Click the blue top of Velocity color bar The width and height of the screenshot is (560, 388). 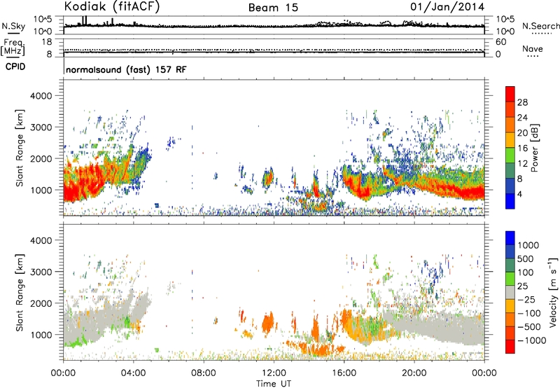(510, 238)
